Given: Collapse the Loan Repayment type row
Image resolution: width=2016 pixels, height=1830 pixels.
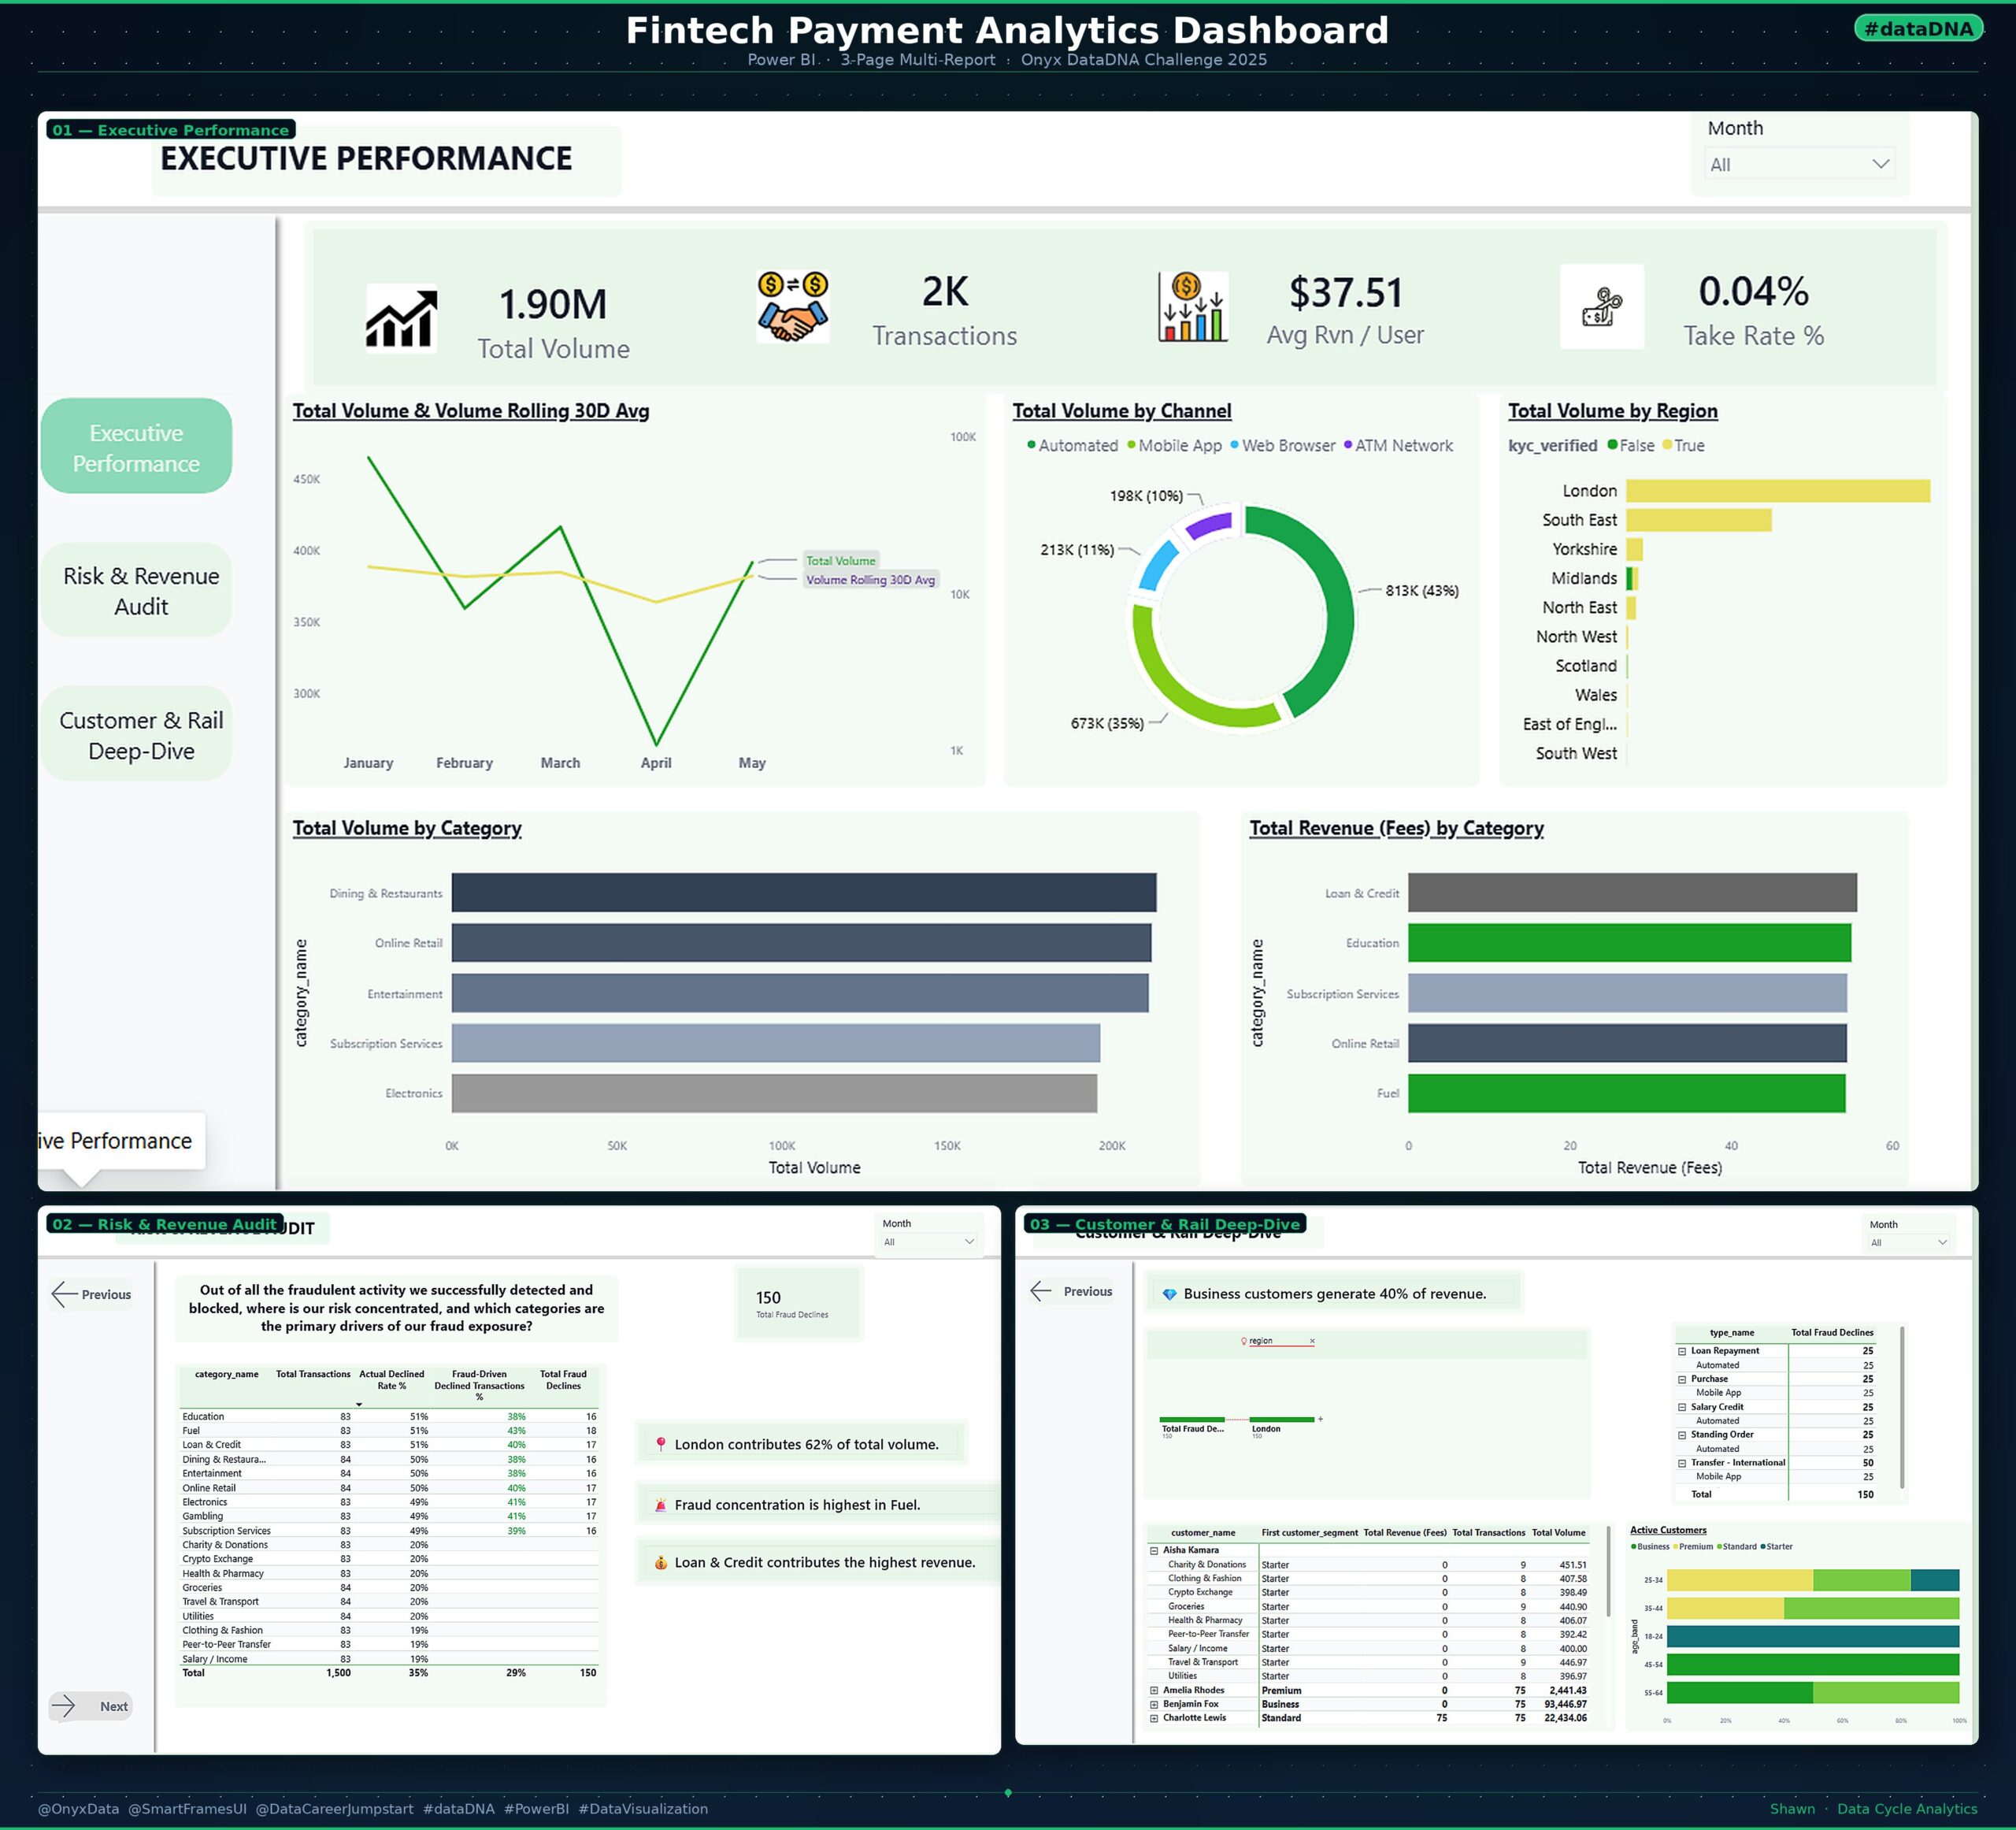Looking at the screenshot, I should coord(1682,1351).
